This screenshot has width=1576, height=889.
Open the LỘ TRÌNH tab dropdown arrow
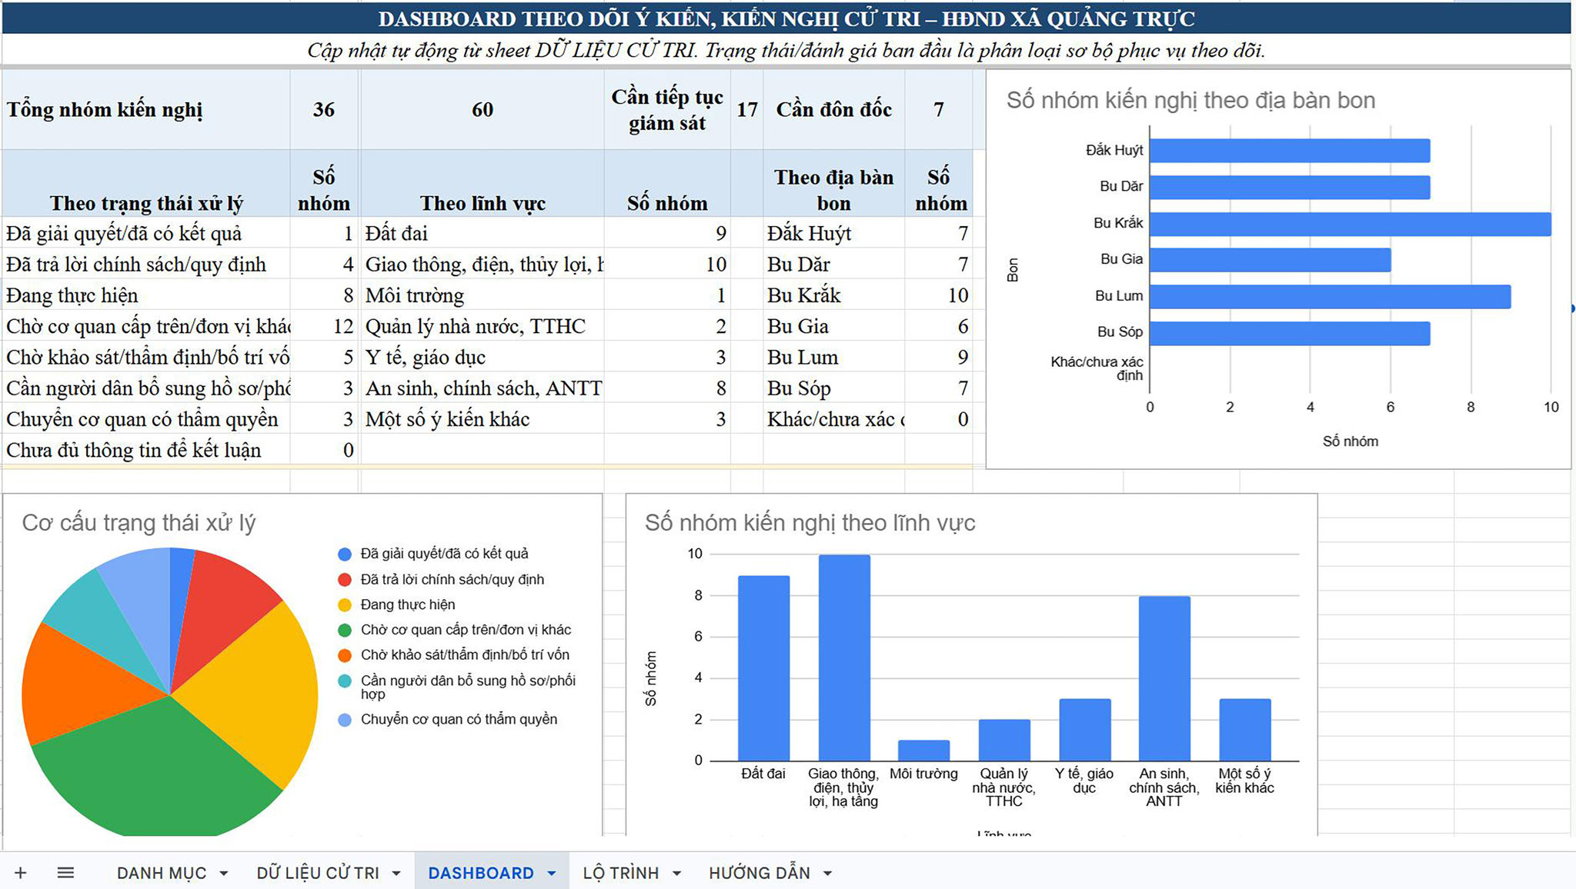click(x=676, y=874)
